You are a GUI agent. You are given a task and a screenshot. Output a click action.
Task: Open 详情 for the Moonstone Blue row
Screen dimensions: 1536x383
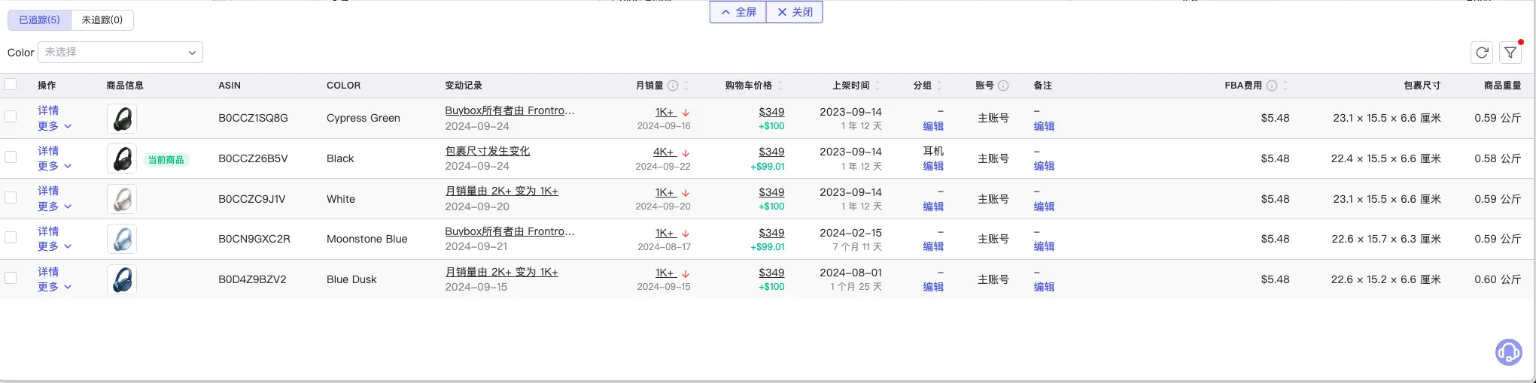[x=48, y=231]
